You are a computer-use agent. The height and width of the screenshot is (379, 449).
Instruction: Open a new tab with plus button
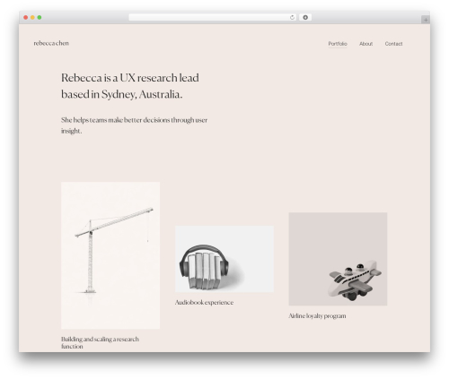[426, 20]
